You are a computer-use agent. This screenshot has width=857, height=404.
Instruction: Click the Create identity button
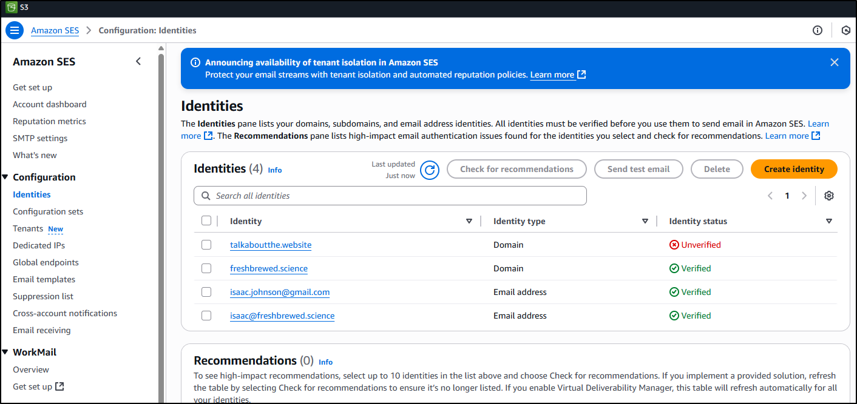pyautogui.click(x=794, y=169)
